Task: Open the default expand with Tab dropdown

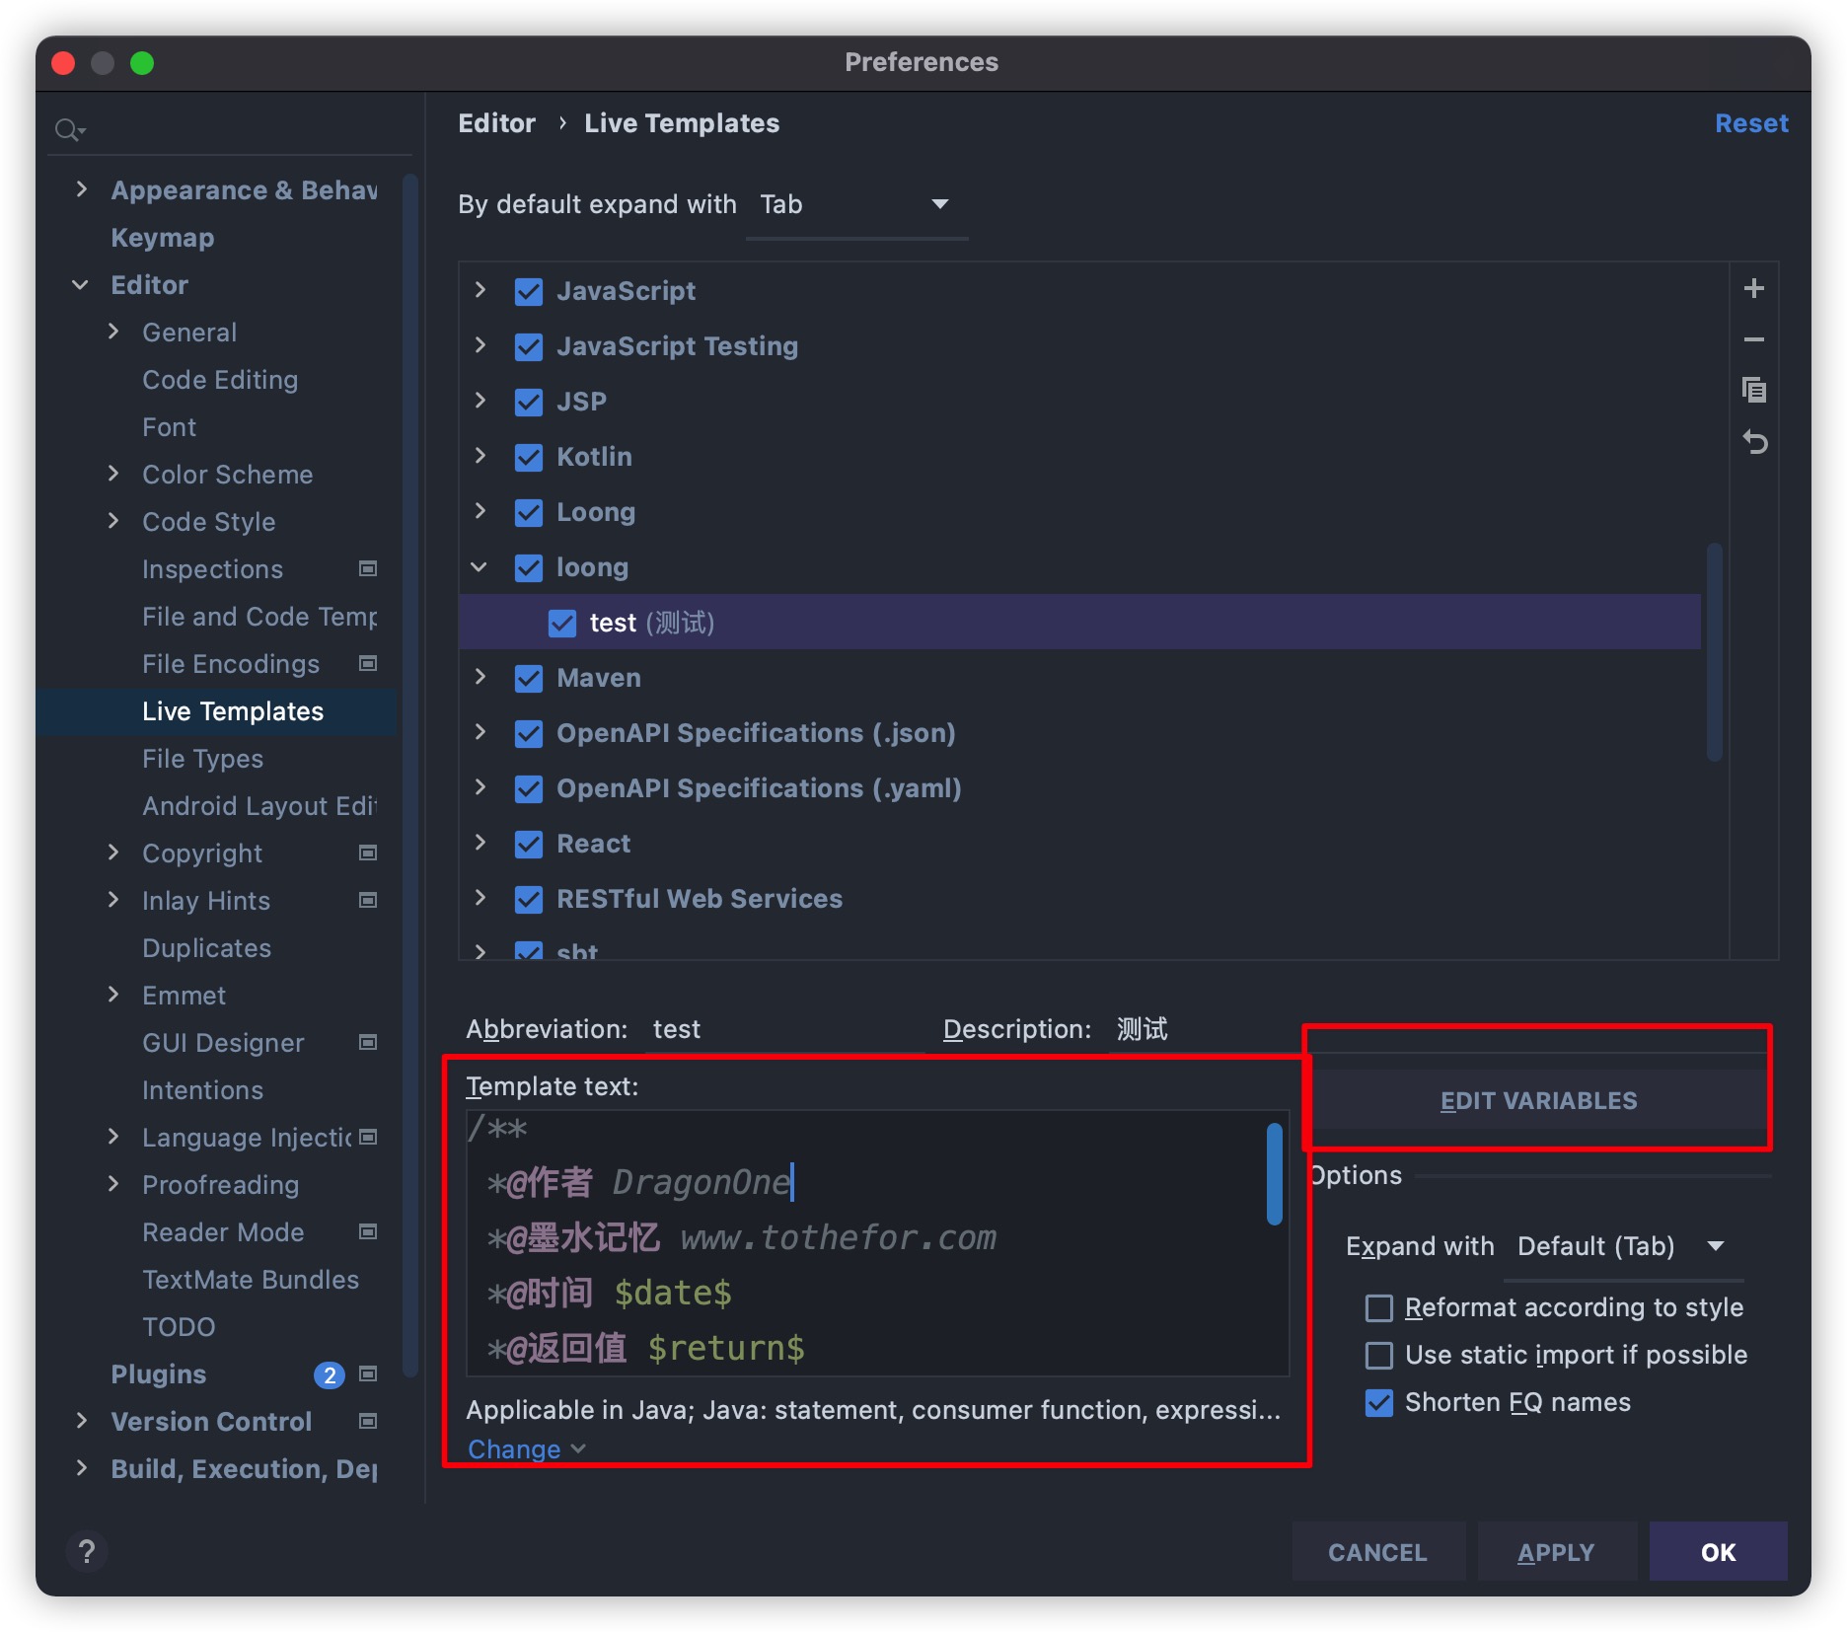Action: pos(856,205)
